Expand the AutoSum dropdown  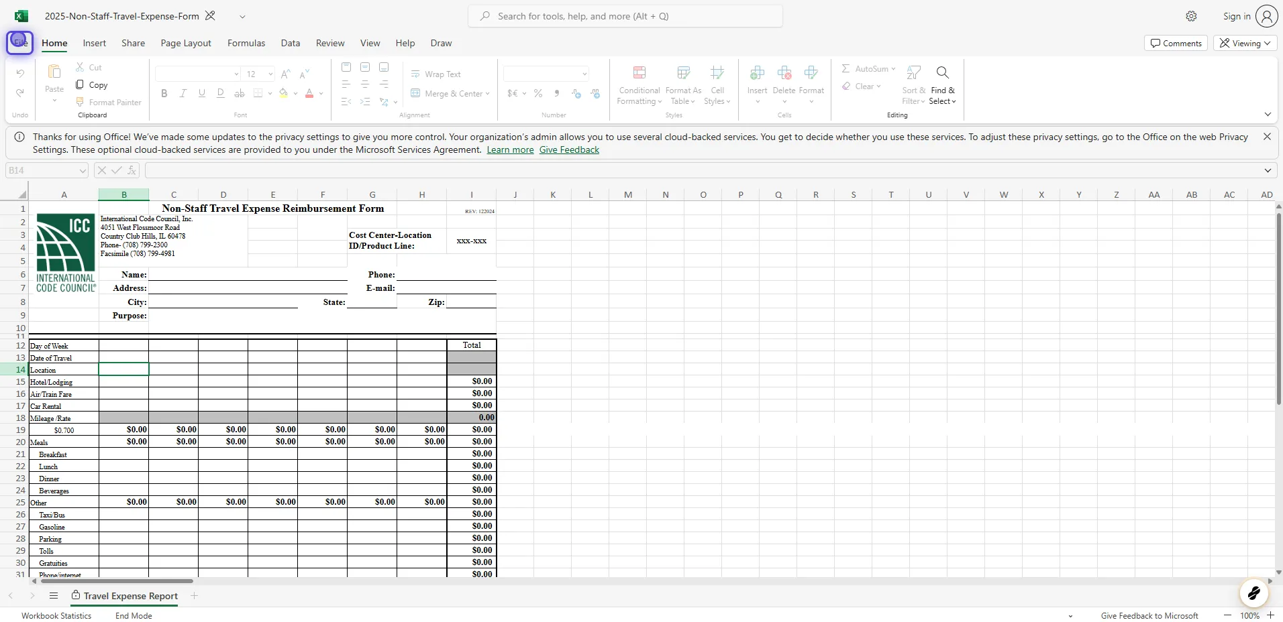(893, 68)
